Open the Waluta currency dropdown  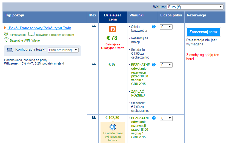coord(195,7)
